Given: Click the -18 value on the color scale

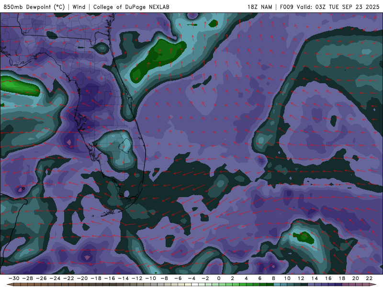Looking at the screenshot, I should click(x=96, y=278).
